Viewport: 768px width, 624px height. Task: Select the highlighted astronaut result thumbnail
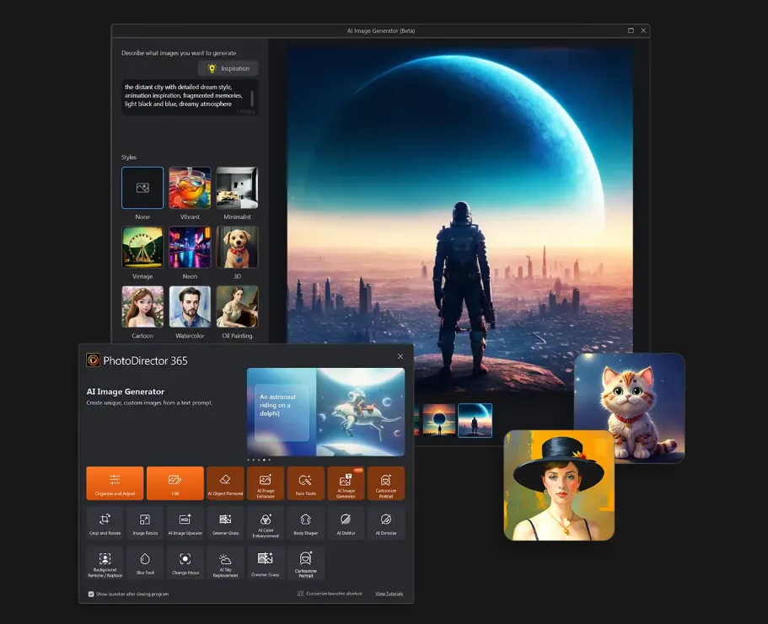[x=475, y=420]
